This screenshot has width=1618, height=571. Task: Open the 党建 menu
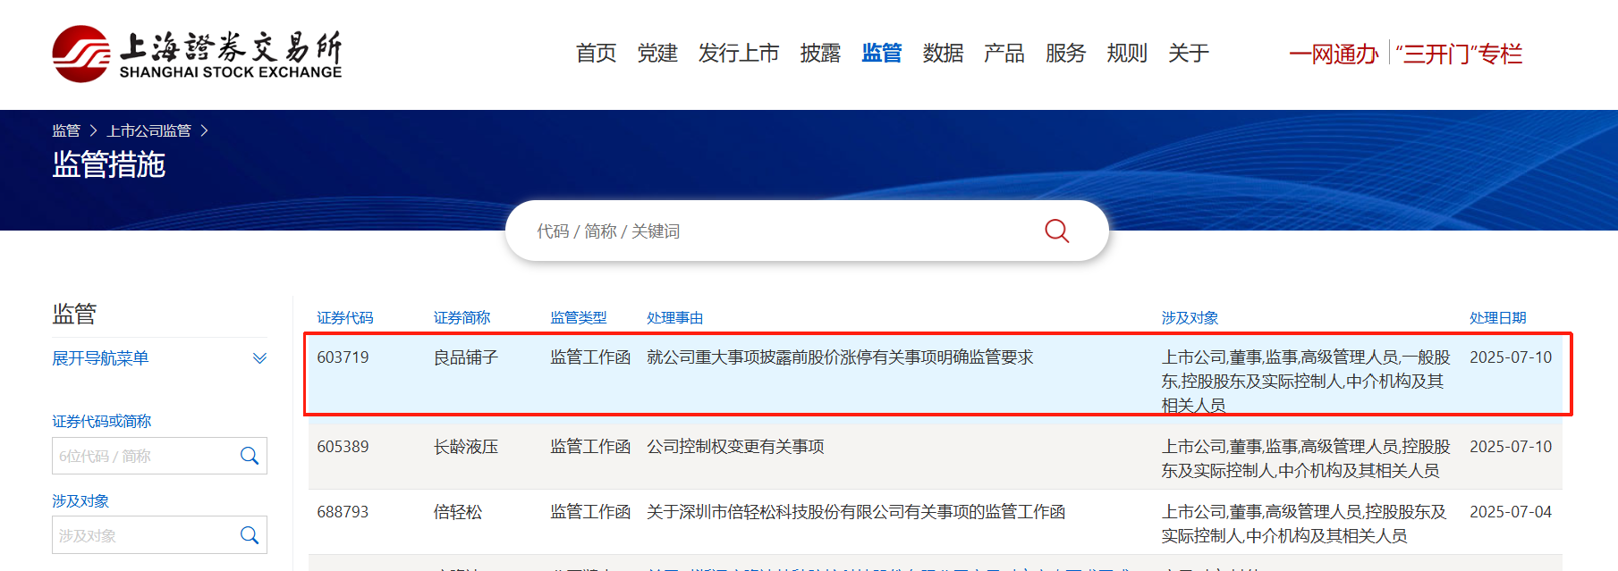[x=657, y=54]
